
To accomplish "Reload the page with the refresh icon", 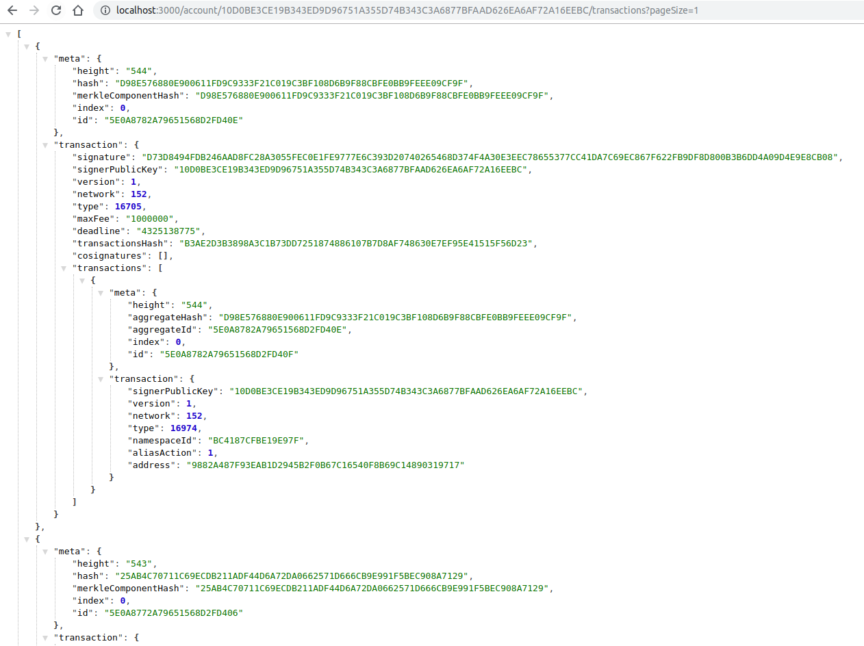I will (56, 11).
